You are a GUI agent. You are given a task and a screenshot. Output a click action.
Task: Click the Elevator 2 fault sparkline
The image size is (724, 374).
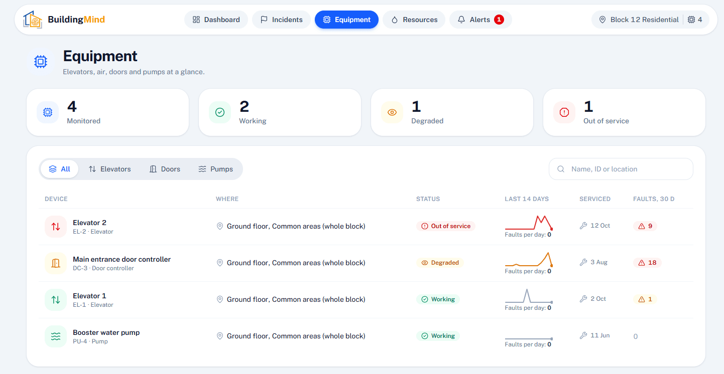(x=529, y=223)
